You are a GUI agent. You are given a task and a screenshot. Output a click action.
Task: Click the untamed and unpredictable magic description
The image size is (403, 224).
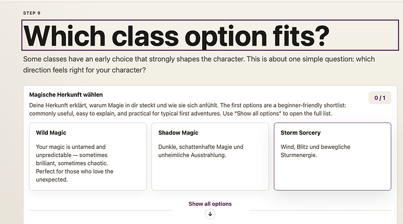[75, 163]
